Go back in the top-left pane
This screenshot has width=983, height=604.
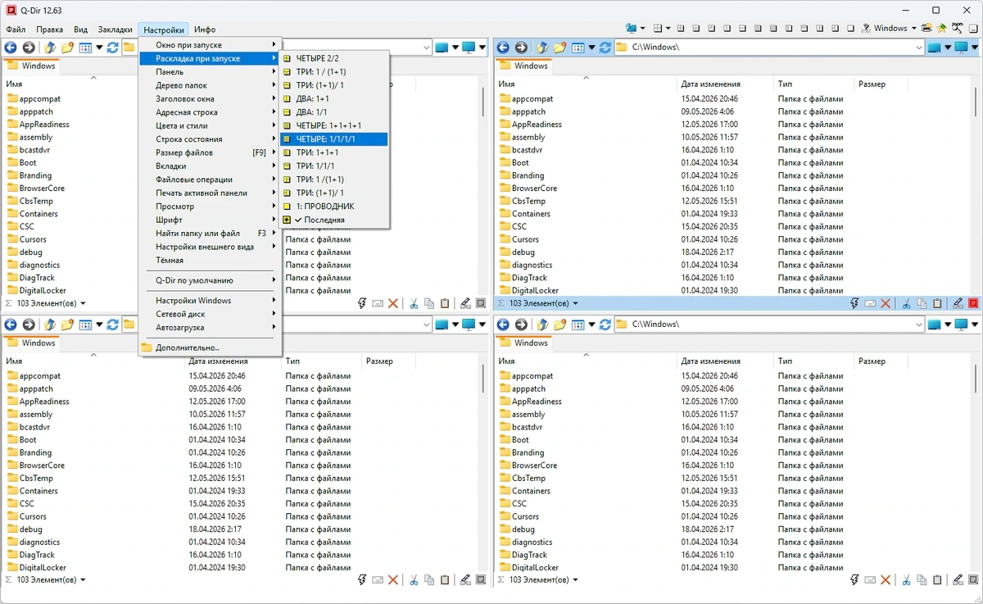coord(11,48)
